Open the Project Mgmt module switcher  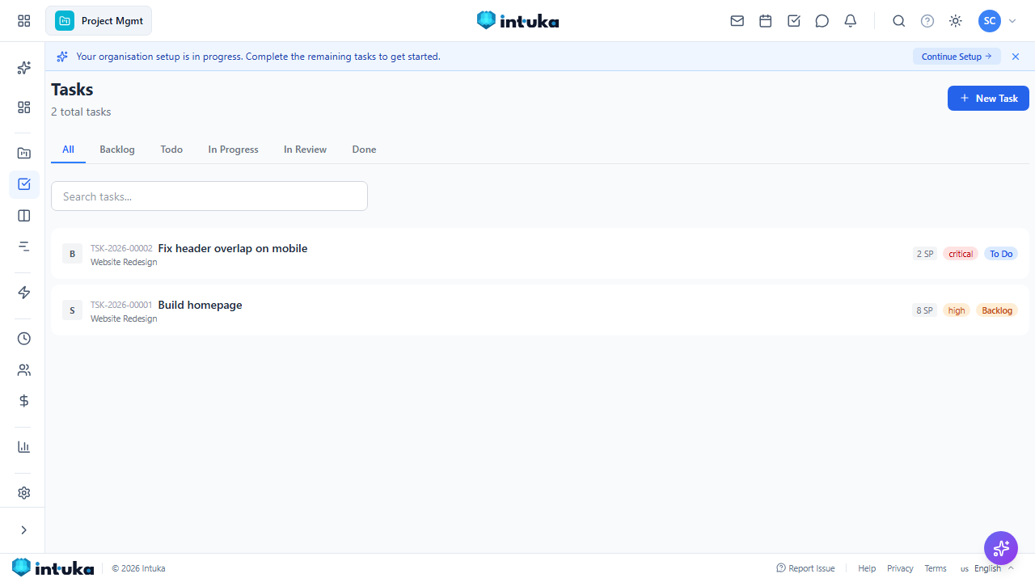[99, 21]
